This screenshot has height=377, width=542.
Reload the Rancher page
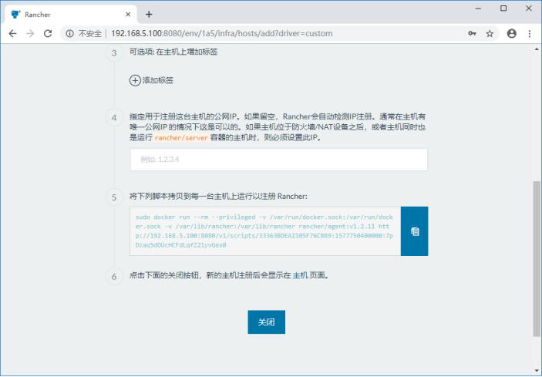tap(48, 33)
